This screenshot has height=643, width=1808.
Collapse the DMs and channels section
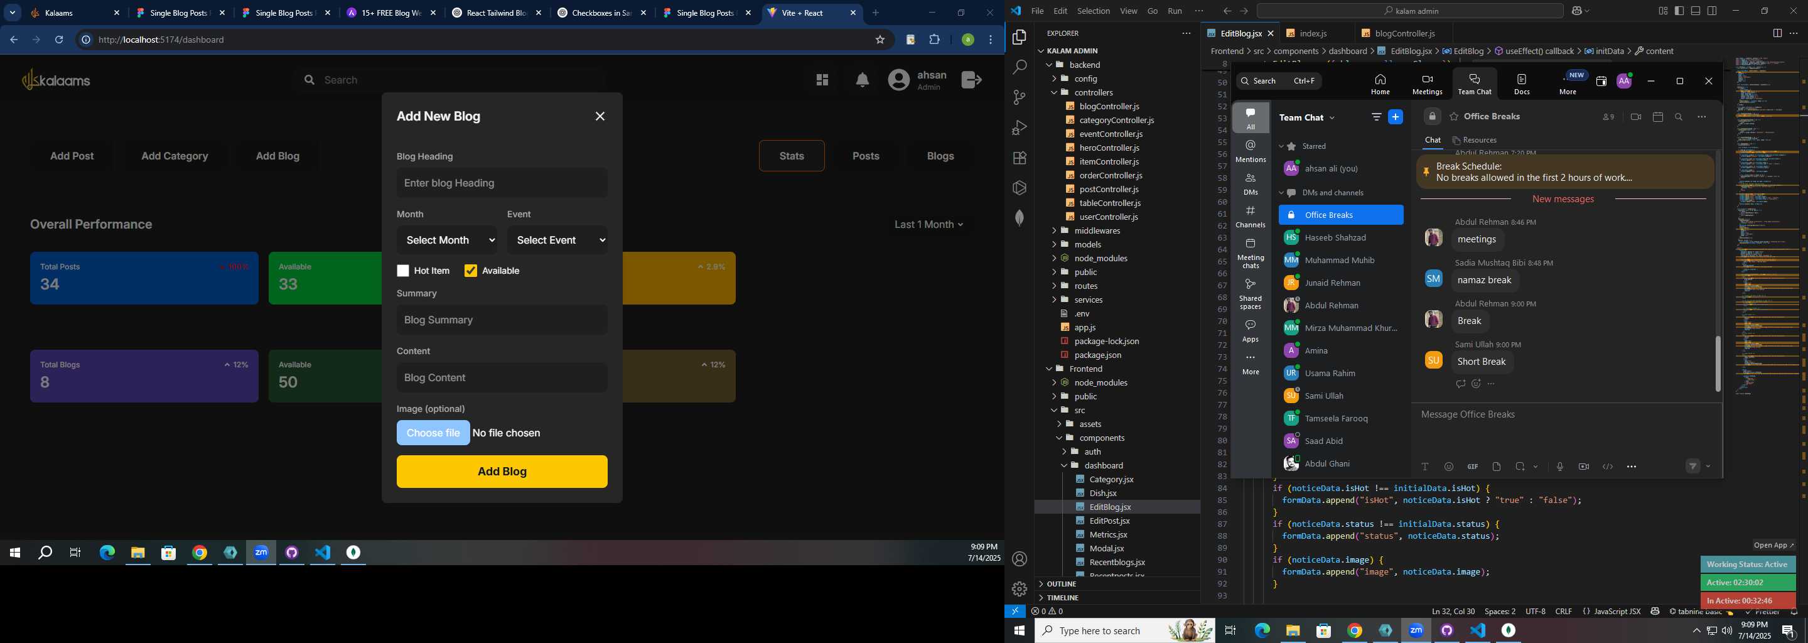pyautogui.click(x=1281, y=193)
